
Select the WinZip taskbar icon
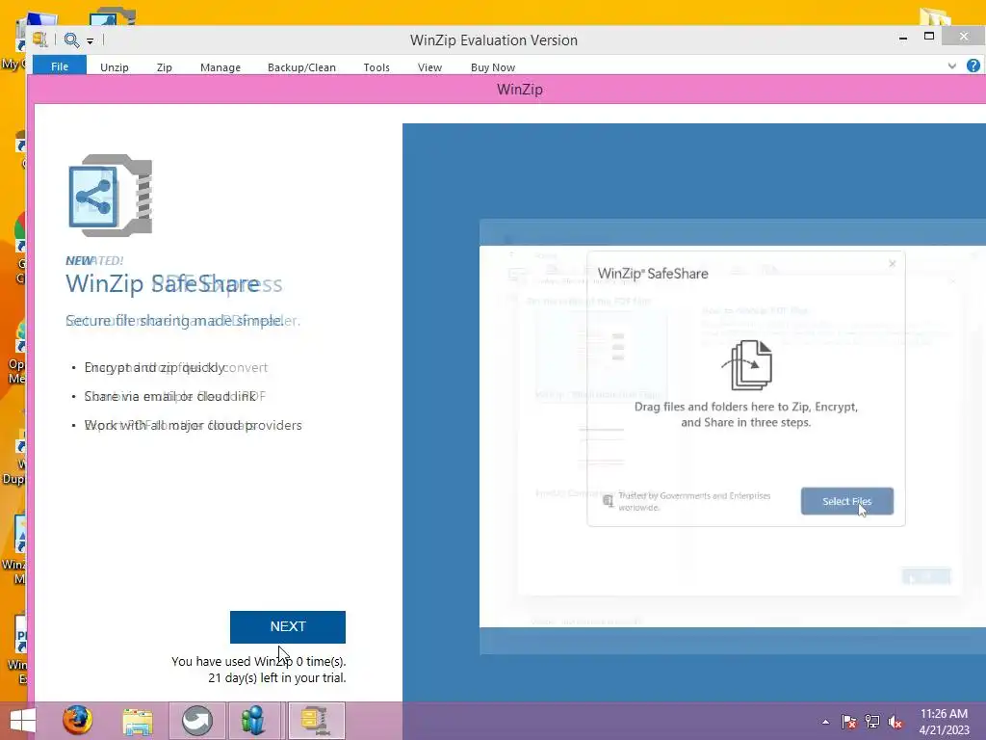(316, 721)
